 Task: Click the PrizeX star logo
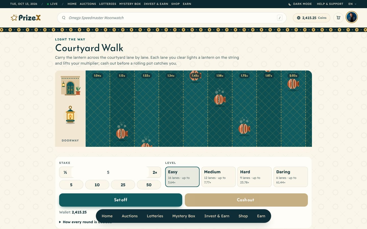(25, 18)
